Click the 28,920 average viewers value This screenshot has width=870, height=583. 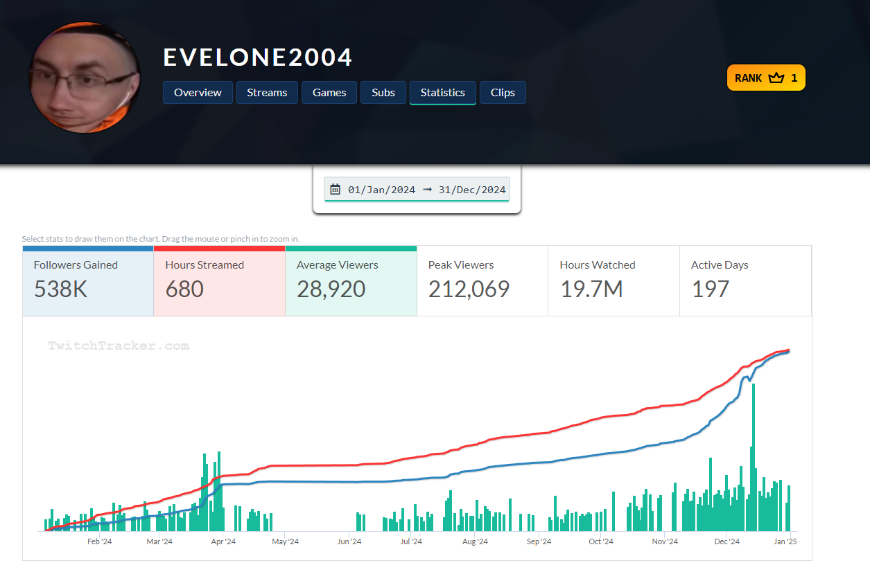click(331, 289)
